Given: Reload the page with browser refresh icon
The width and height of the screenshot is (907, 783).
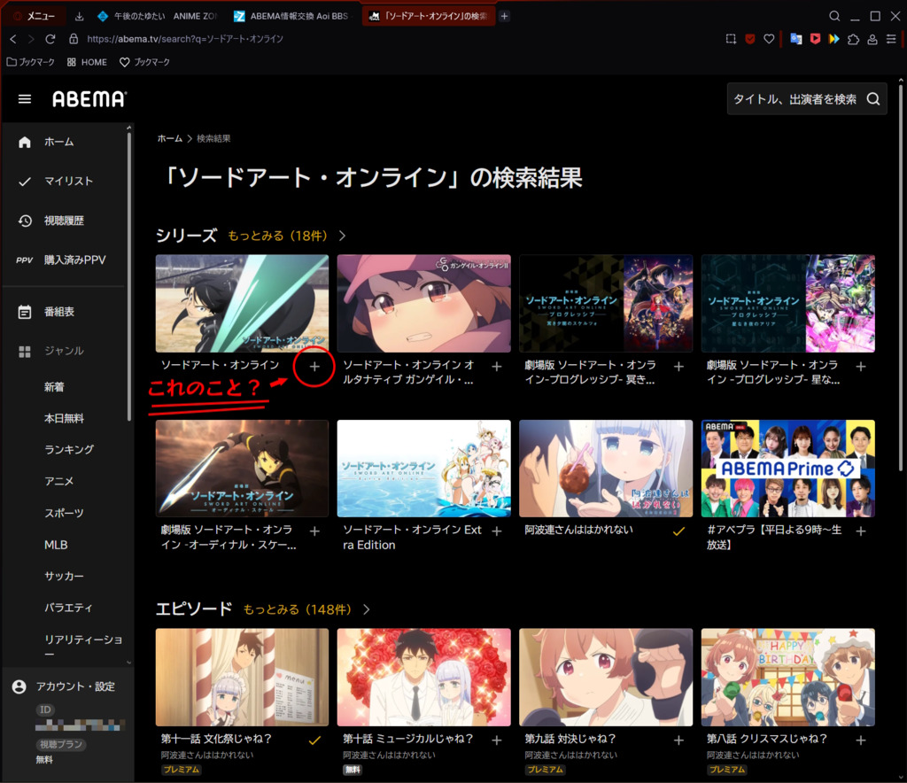Looking at the screenshot, I should [50, 39].
